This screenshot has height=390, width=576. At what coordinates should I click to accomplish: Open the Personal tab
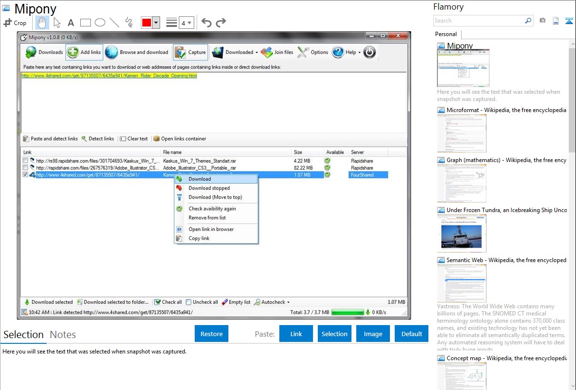click(446, 34)
